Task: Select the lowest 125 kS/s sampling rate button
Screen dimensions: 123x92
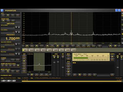Action: 3,66
